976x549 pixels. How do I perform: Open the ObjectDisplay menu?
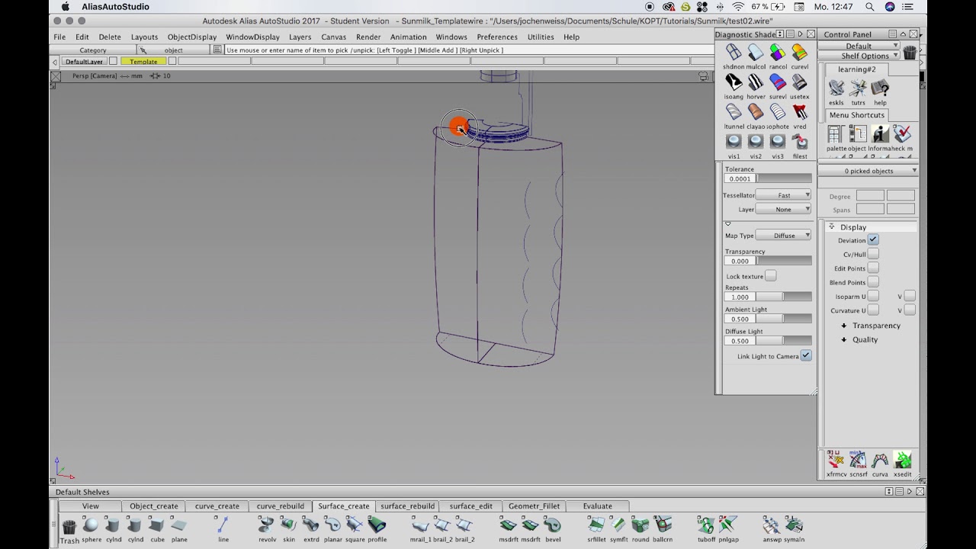pos(192,37)
